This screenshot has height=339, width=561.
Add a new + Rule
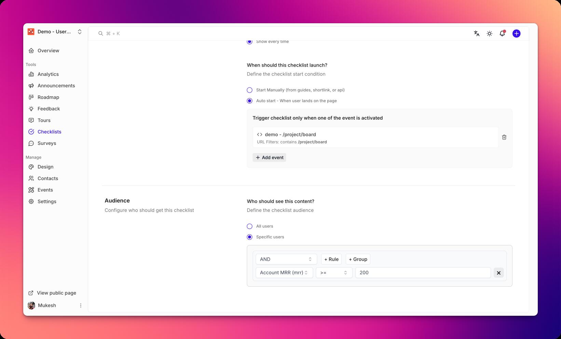tap(331, 259)
